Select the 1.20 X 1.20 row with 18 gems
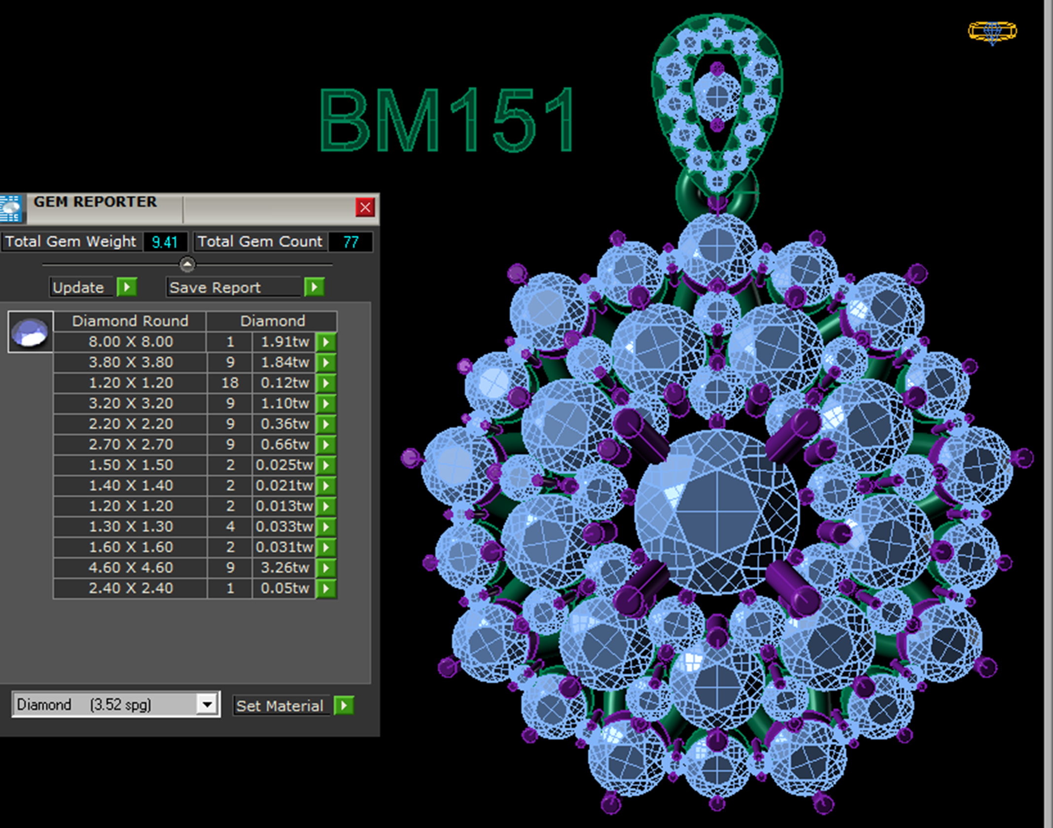Viewport: 1053px width, 828px height. coord(131,383)
